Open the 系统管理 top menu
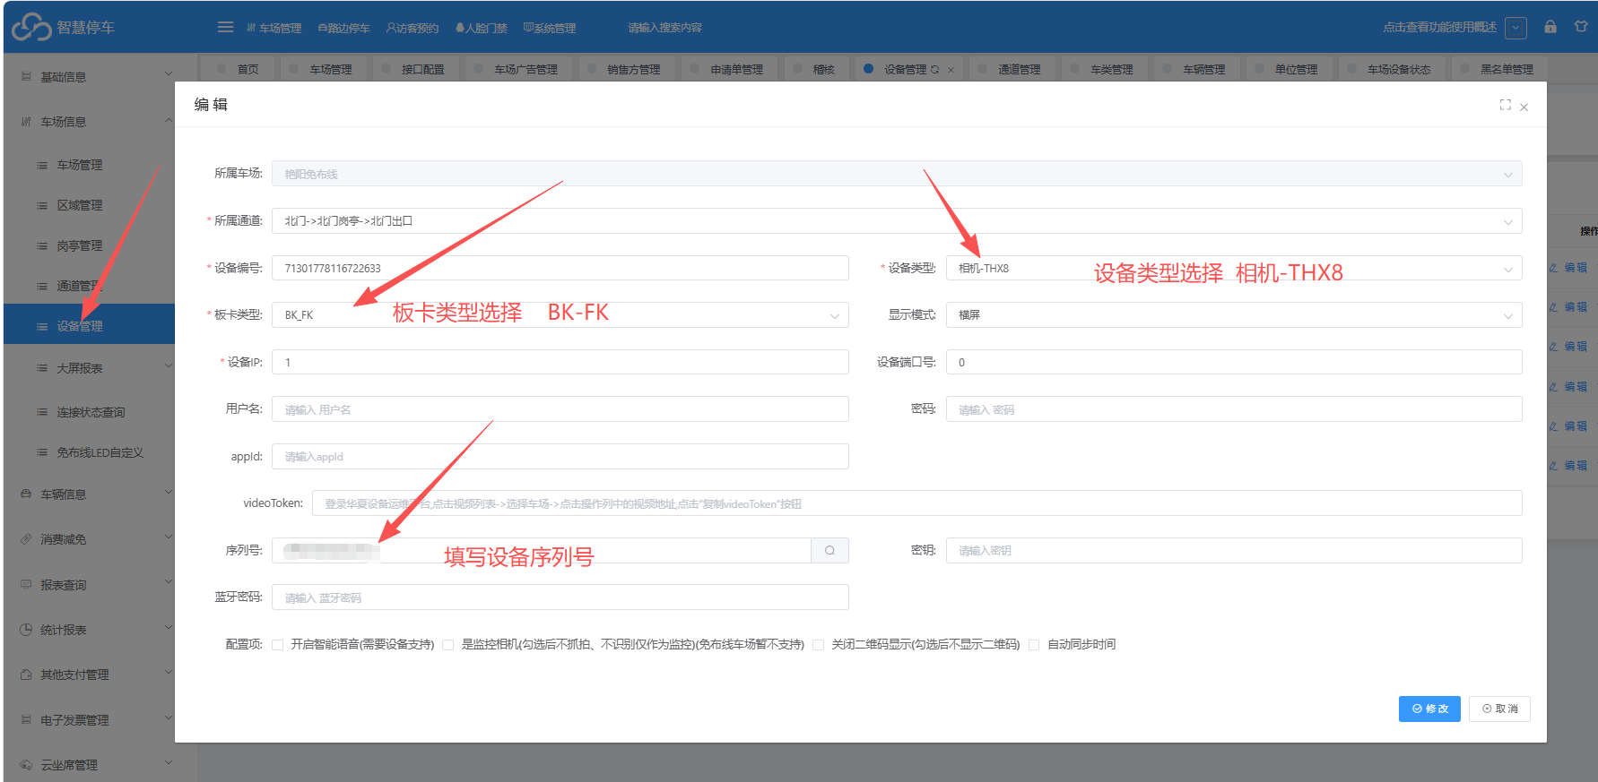The height and width of the screenshot is (782, 1598). click(x=550, y=28)
